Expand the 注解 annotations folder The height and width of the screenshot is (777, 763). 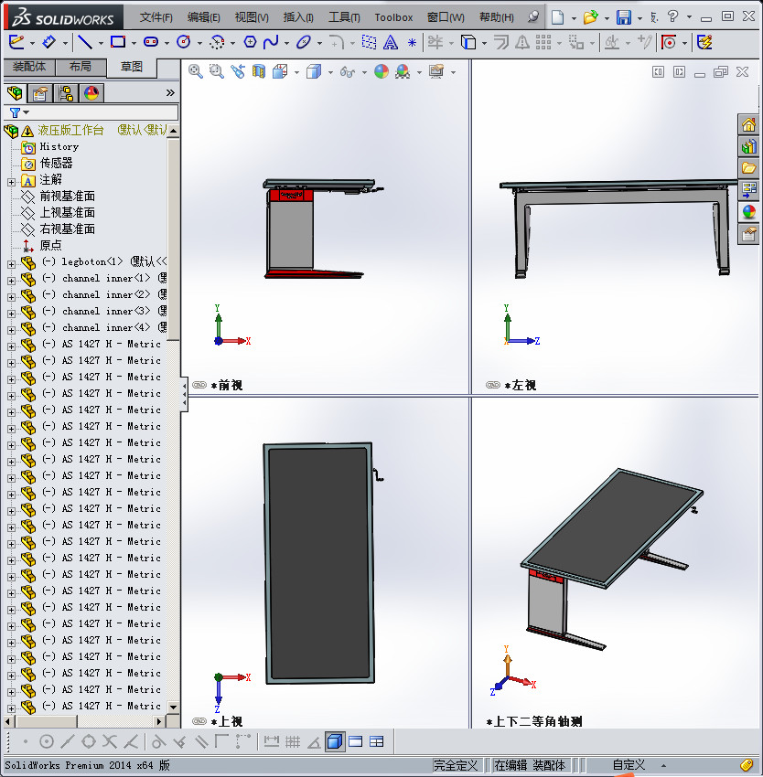[x=11, y=182]
